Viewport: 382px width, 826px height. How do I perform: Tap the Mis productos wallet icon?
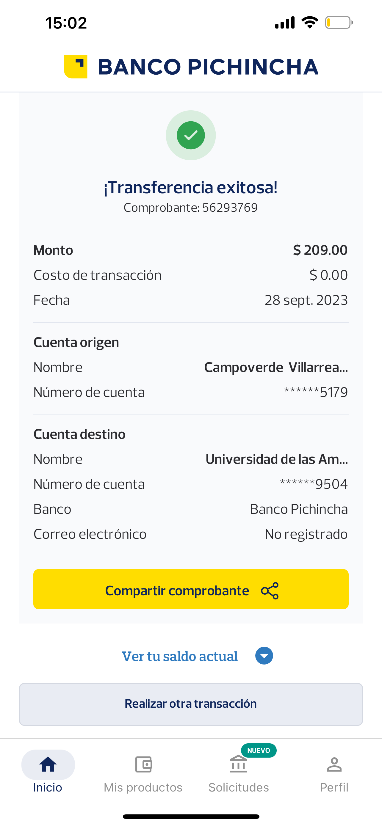(x=143, y=764)
